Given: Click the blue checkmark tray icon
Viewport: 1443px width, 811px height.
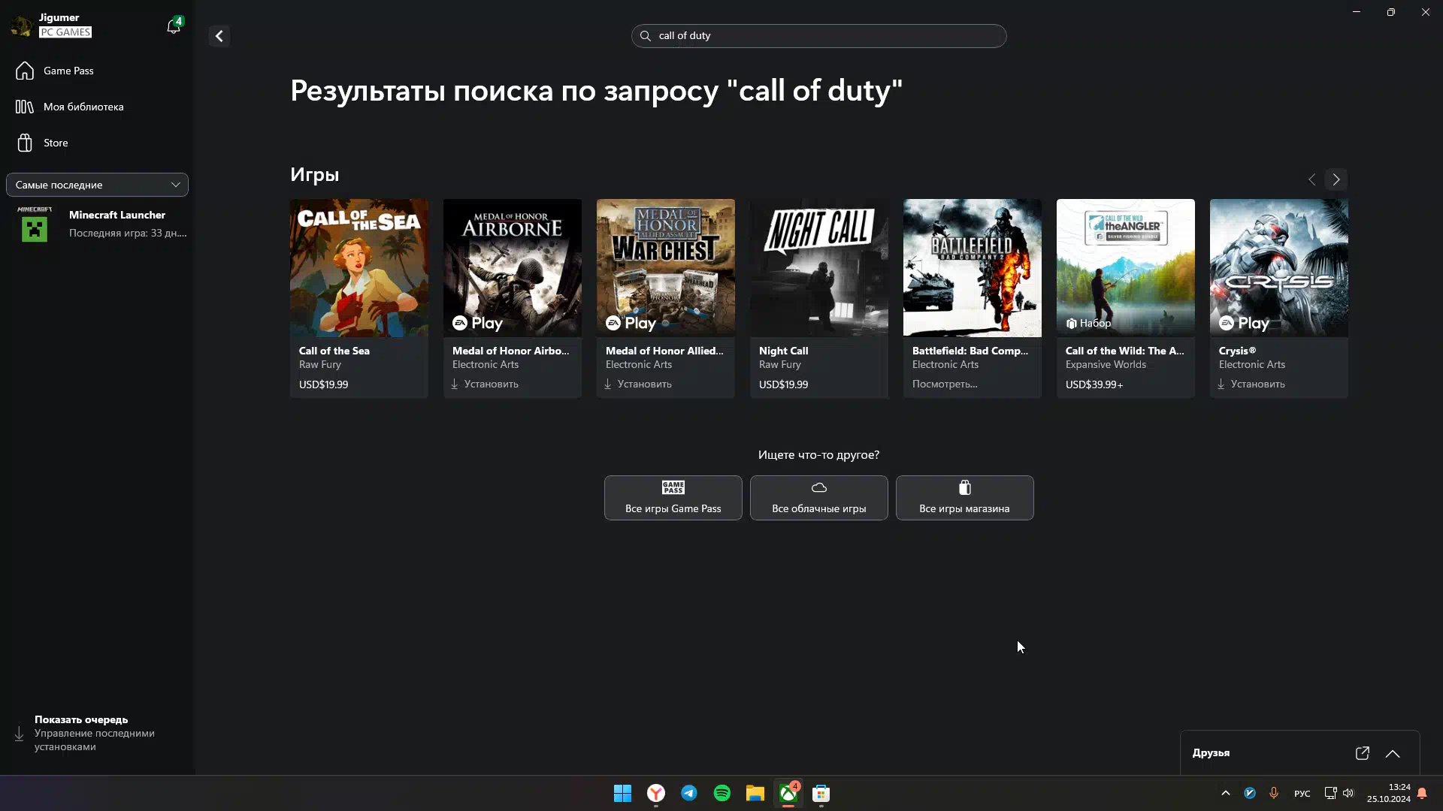Looking at the screenshot, I should pos(1250,793).
